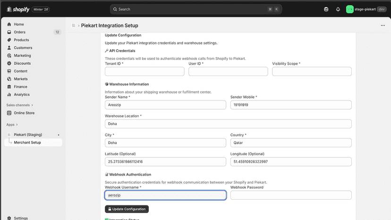The height and width of the screenshot is (220, 391).
Task: Click the Orders count badge 12
Action: click(57, 32)
